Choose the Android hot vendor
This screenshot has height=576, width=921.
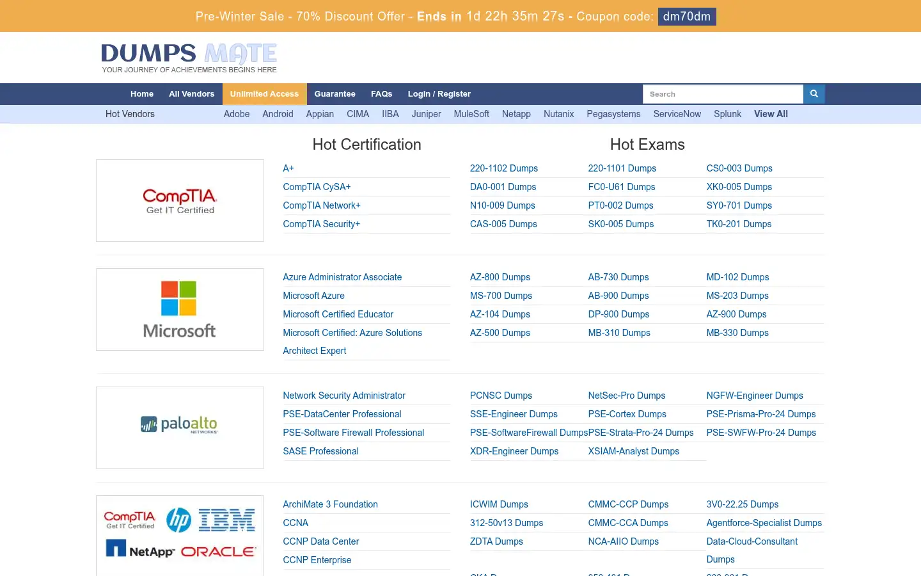278,114
